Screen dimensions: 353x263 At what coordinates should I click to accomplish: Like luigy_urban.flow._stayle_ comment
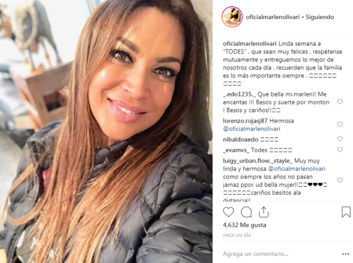tap(340, 180)
